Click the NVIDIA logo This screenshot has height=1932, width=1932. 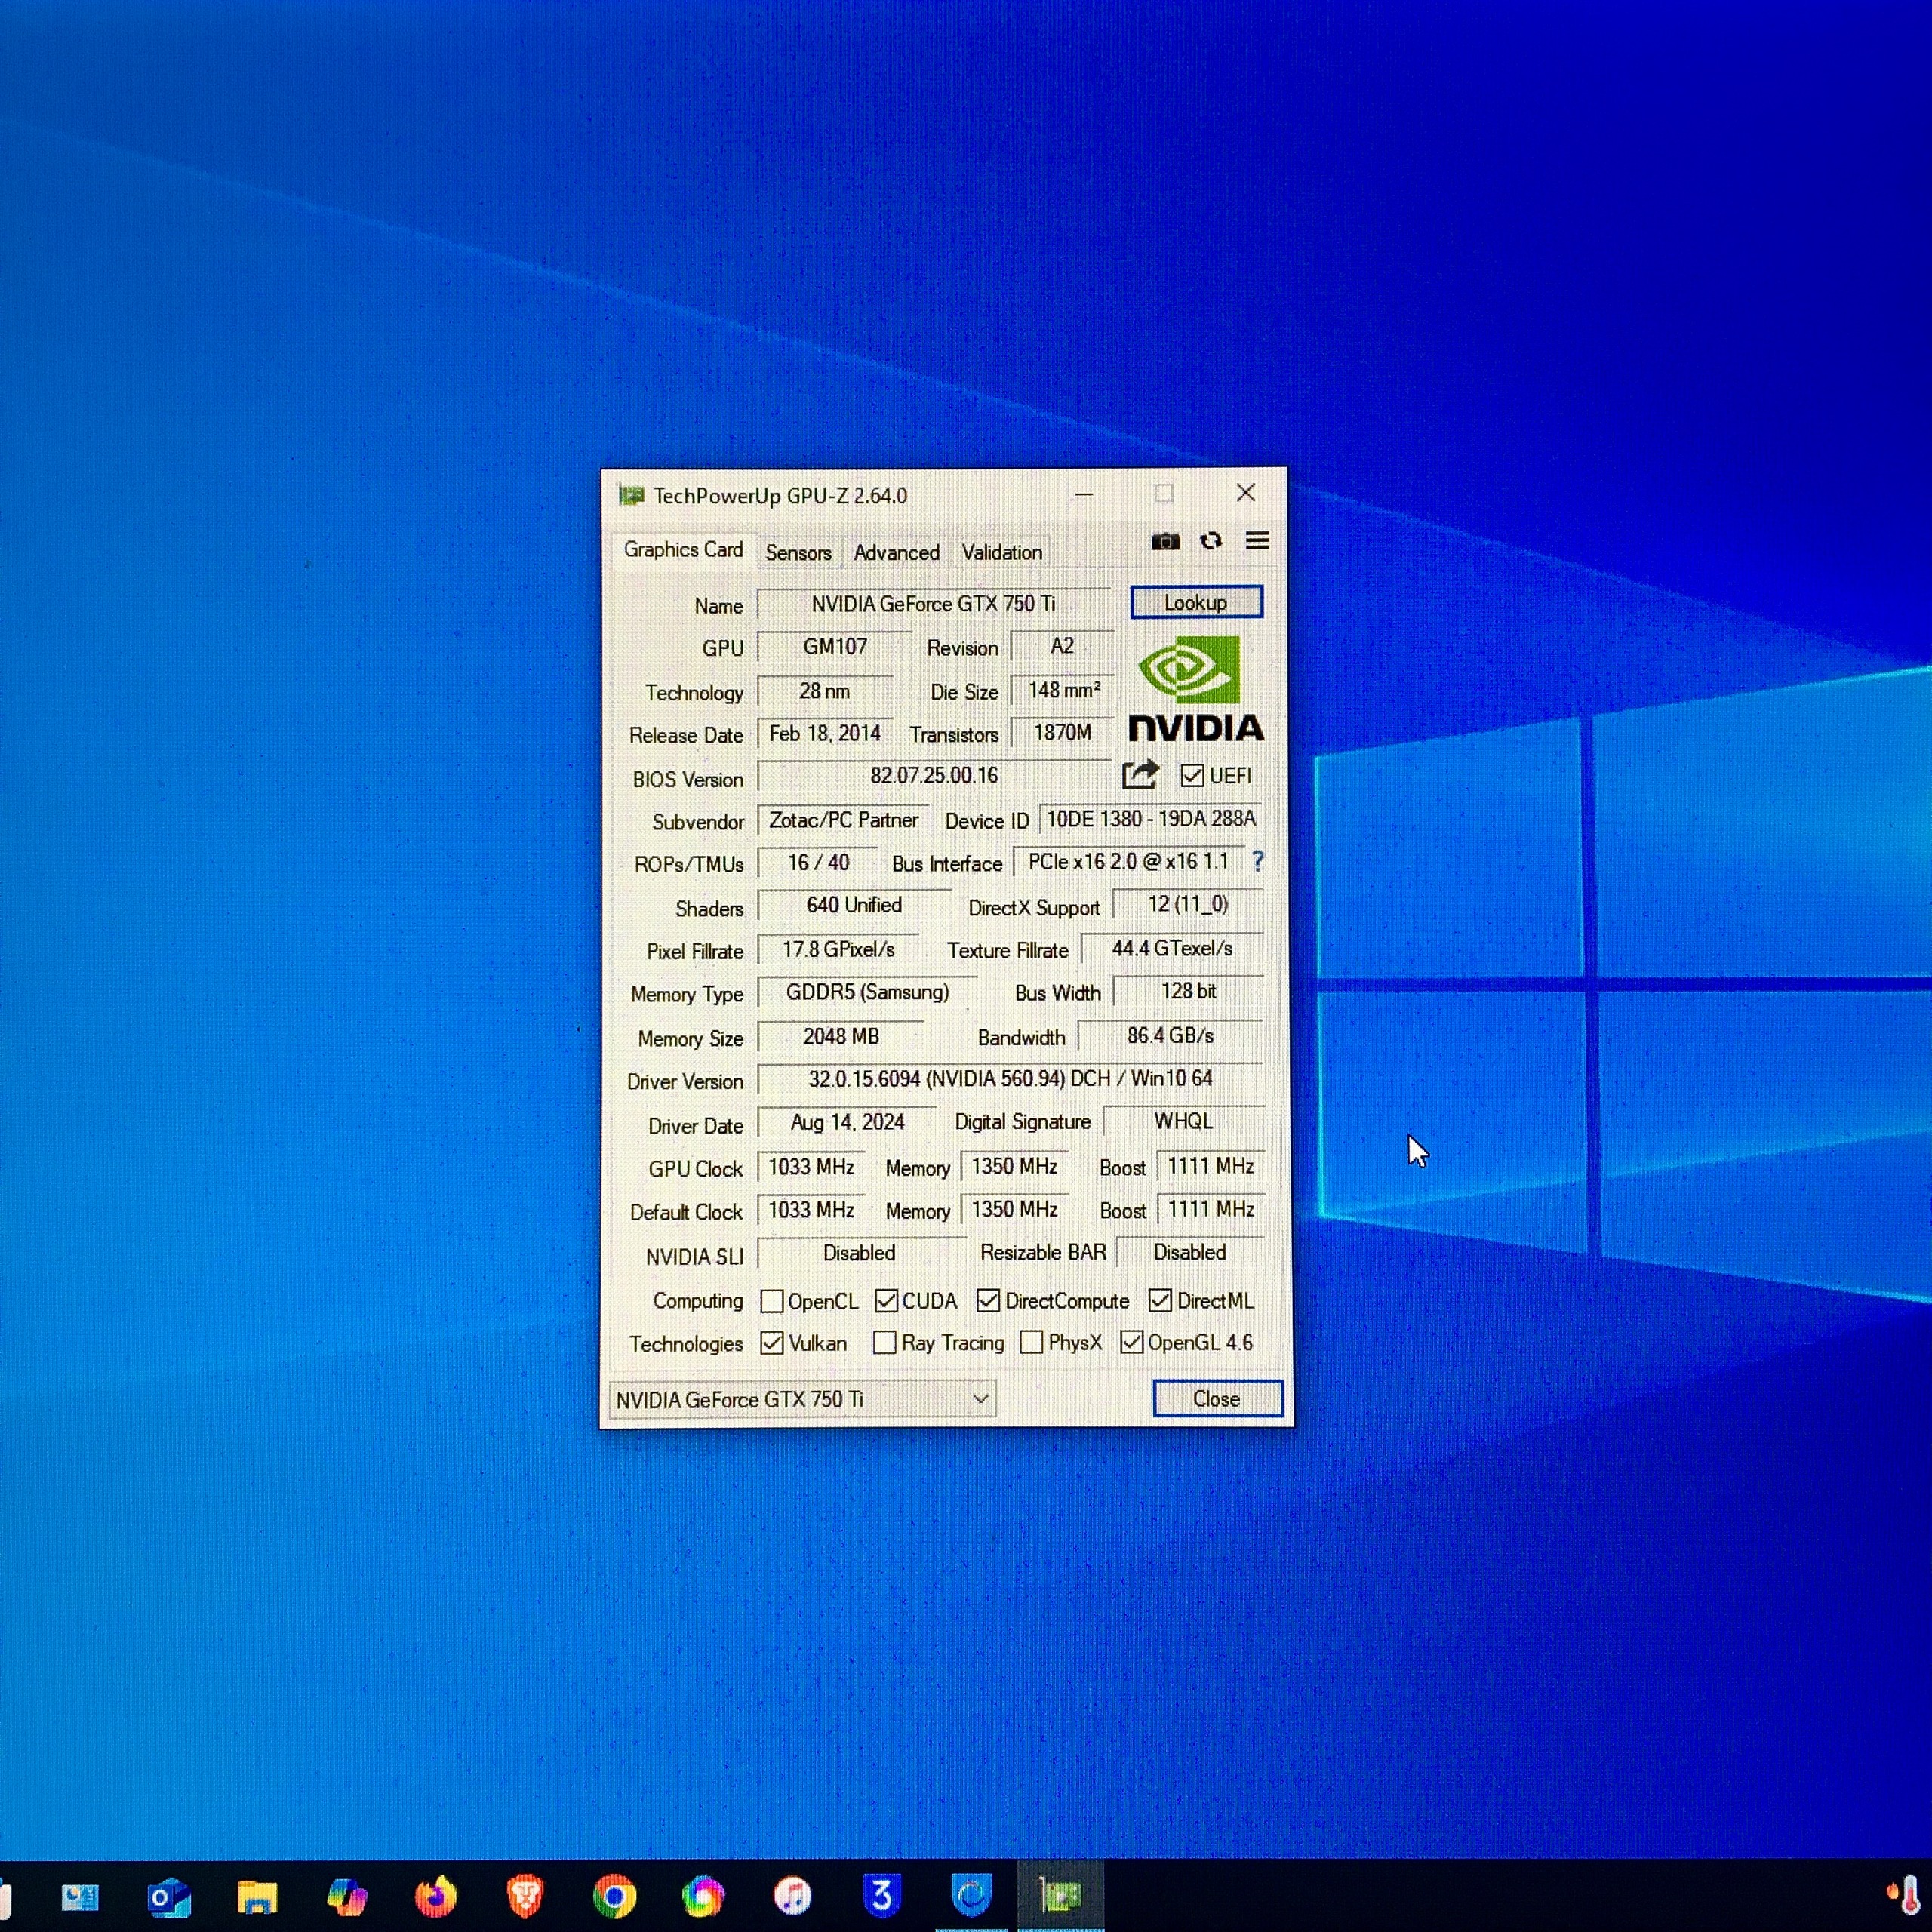pos(1195,689)
